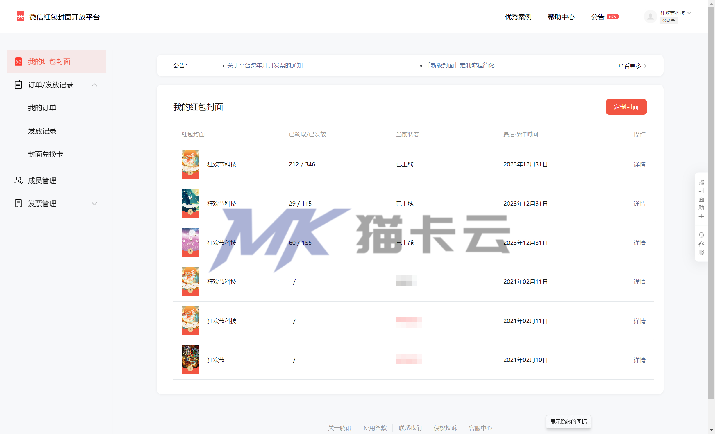Open 侵权投诉 footer link
Viewport: 715px width, 434px height.
click(445, 428)
